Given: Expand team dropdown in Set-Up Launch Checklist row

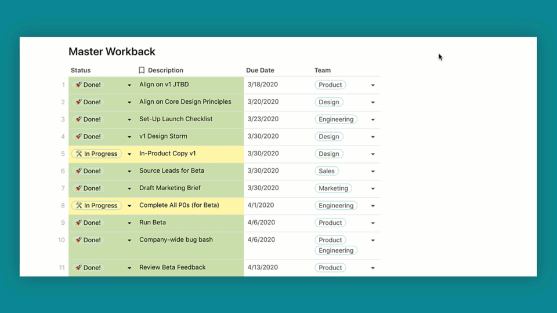Looking at the screenshot, I should point(372,119).
